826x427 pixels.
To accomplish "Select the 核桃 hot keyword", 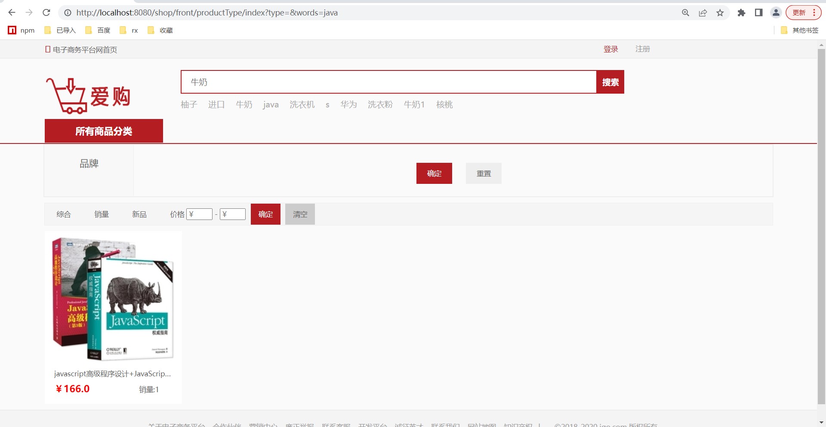I will (444, 104).
